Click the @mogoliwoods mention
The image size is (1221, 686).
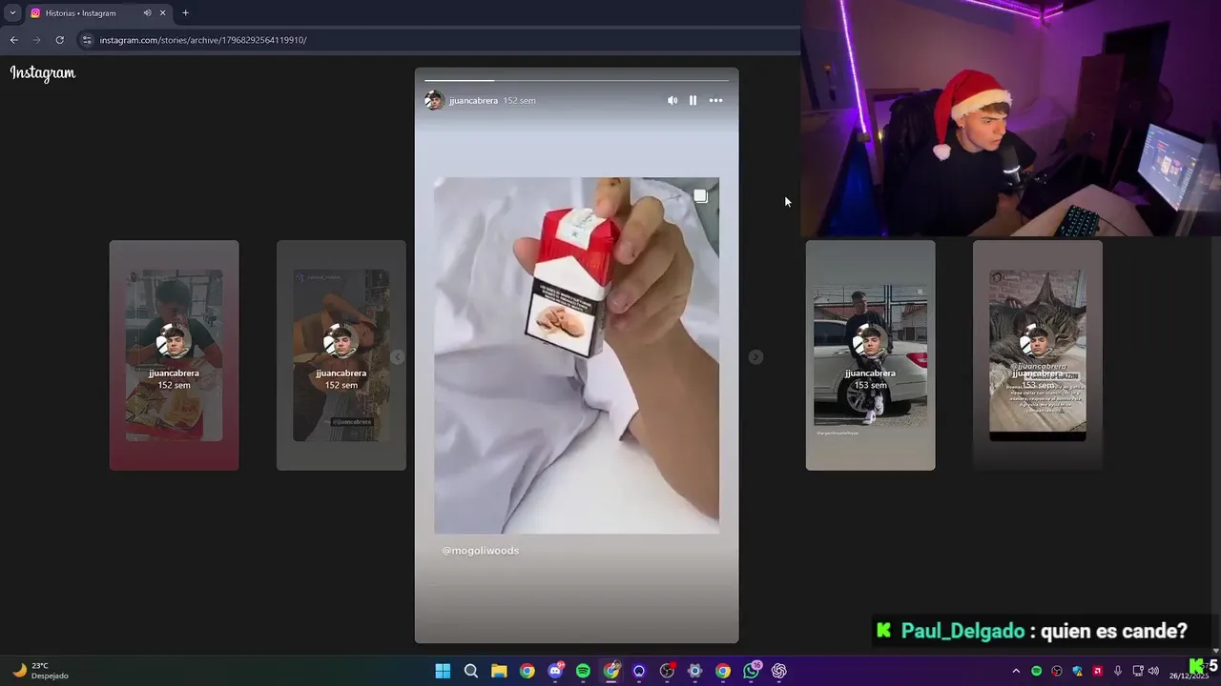tap(481, 551)
